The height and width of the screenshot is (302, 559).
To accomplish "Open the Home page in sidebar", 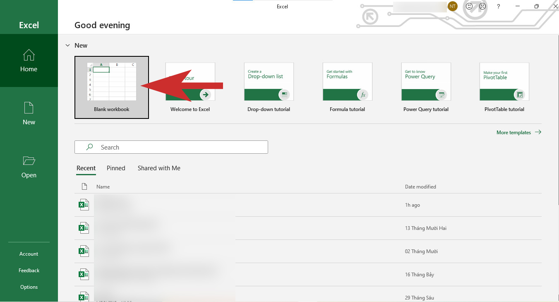I will pos(29,60).
